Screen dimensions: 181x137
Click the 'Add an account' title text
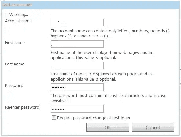(x=17, y=5)
